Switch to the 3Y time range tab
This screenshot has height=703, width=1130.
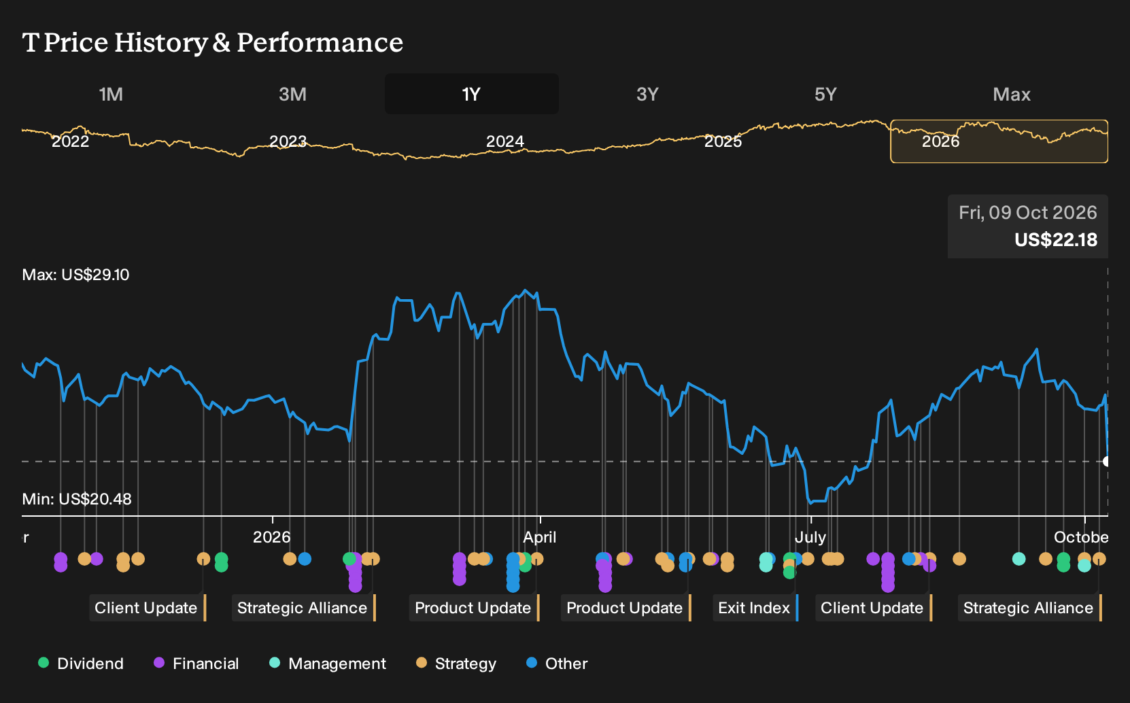coord(647,94)
